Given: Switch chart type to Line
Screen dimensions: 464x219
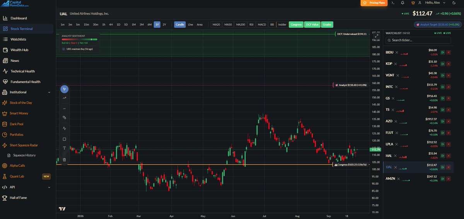Looking at the screenshot, I should click(190, 25).
